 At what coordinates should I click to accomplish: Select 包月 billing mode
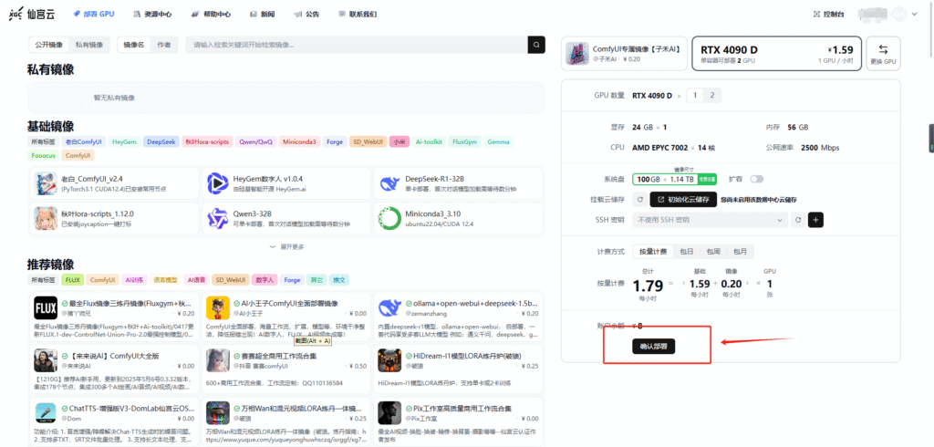tap(740, 252)
